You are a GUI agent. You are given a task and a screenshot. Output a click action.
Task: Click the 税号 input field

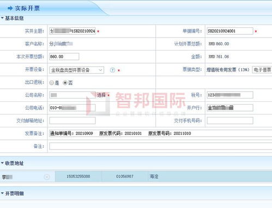(230, 95)
